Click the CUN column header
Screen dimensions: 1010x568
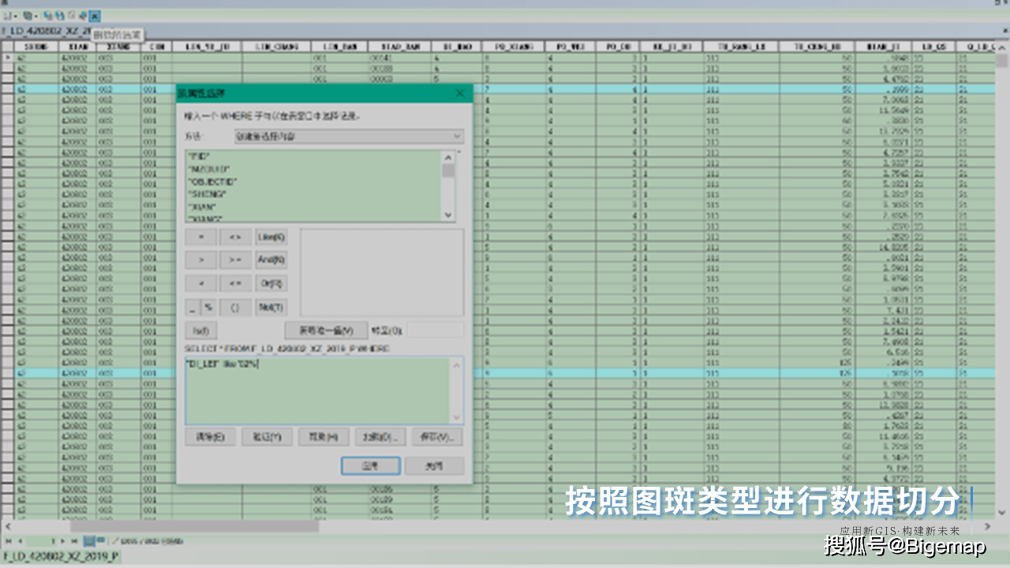pos(157,47)
